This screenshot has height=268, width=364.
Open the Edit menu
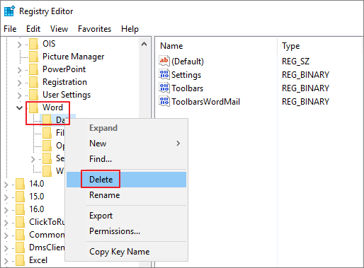(33, 29)
